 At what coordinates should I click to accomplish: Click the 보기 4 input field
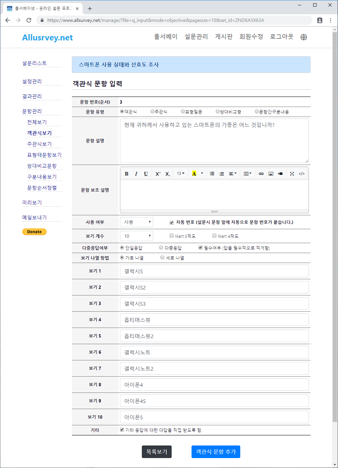click(x=214, y=320)
